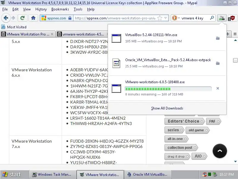Open VirtualBox-5.2.44-139111-Win.exe download entry
238x179 pixels.
[167, 38]
